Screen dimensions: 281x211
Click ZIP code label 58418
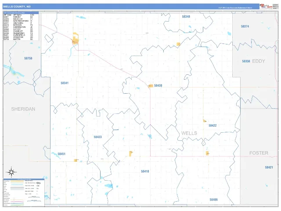click(145, 171)
